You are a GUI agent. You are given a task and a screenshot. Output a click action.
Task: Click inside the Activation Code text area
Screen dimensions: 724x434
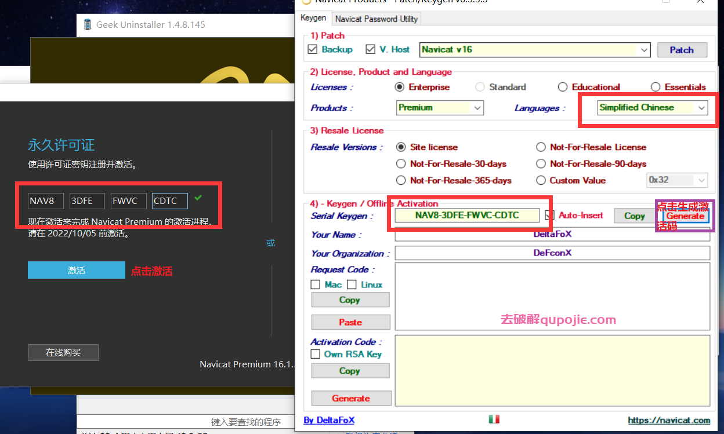pos(552,370)
